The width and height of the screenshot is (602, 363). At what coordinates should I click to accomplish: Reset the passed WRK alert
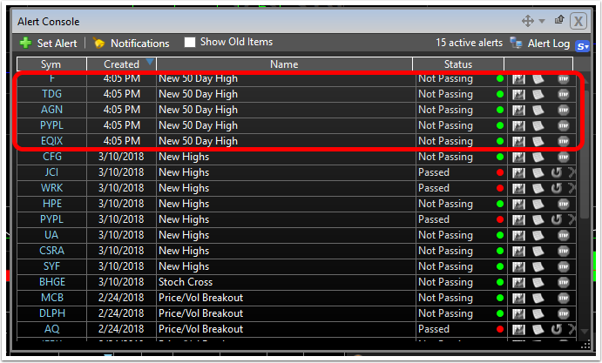tap(557, 188)
